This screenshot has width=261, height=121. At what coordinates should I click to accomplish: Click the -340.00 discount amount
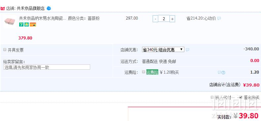pos(251,49)
